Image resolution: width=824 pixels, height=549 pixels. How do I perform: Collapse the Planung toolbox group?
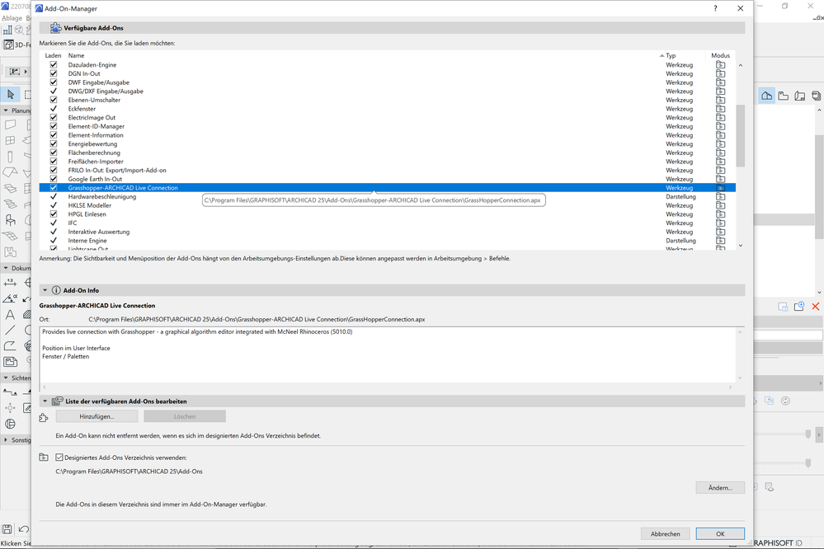[x=6, y=110]
